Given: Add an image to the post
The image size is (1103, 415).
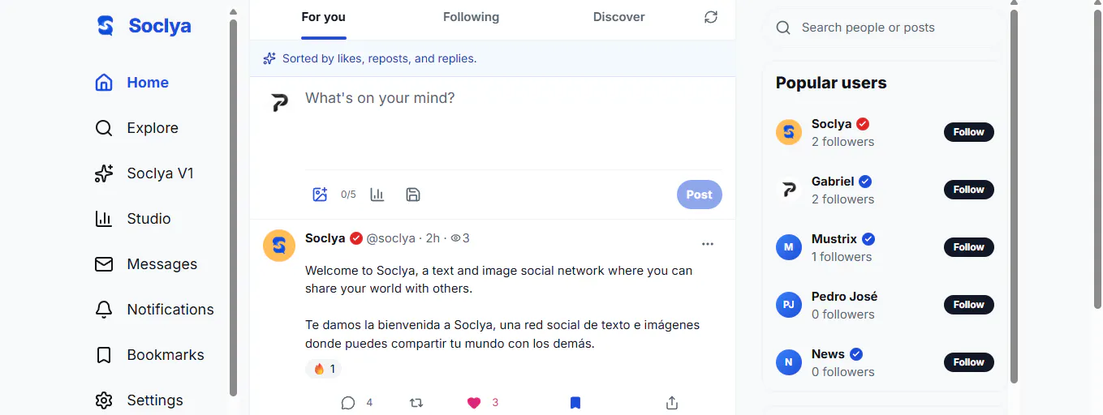Looking at the screenshot, I should point(320,195).
